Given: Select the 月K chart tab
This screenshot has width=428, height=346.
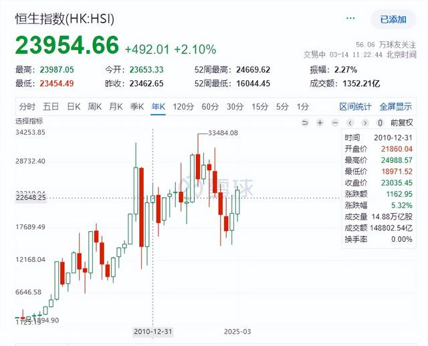Looking at the screenshot, I should tap(116, 107).
